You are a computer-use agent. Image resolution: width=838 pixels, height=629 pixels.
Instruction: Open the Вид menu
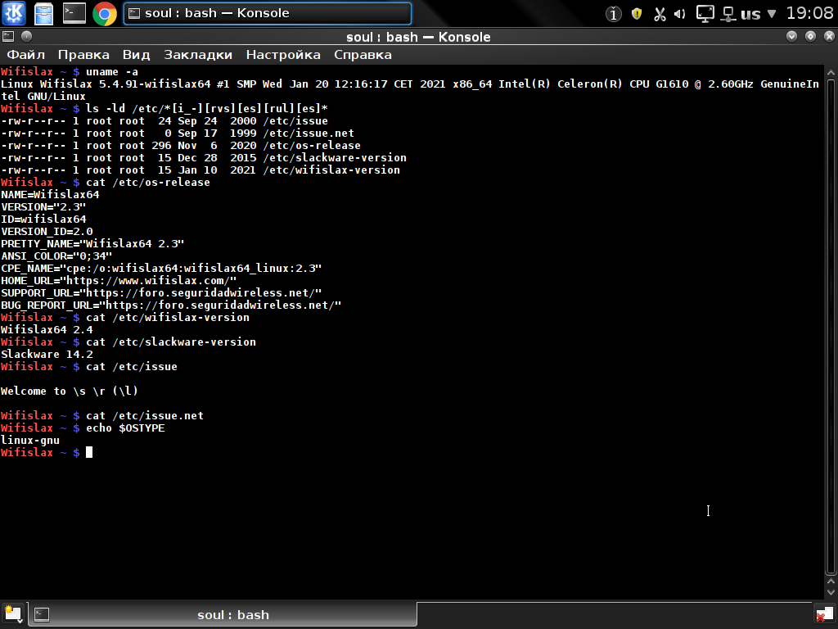click(137, 55)
